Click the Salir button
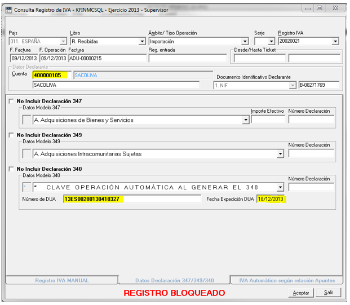350x305 pixels. tap(329, 293)
